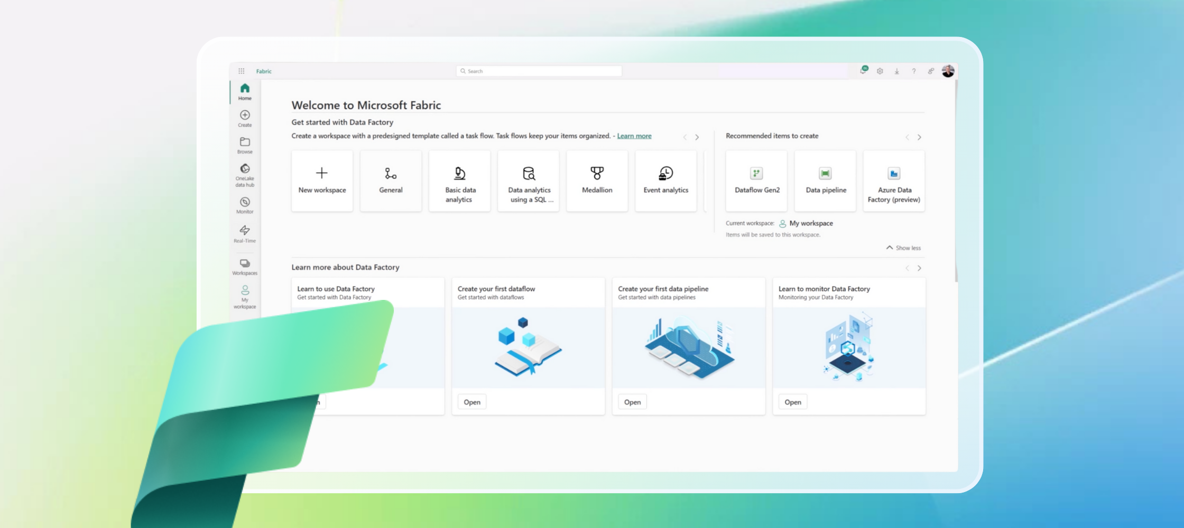This screenshot has width=1184, height=528.
Task: Click the Search input field
Action: (539, 71)
